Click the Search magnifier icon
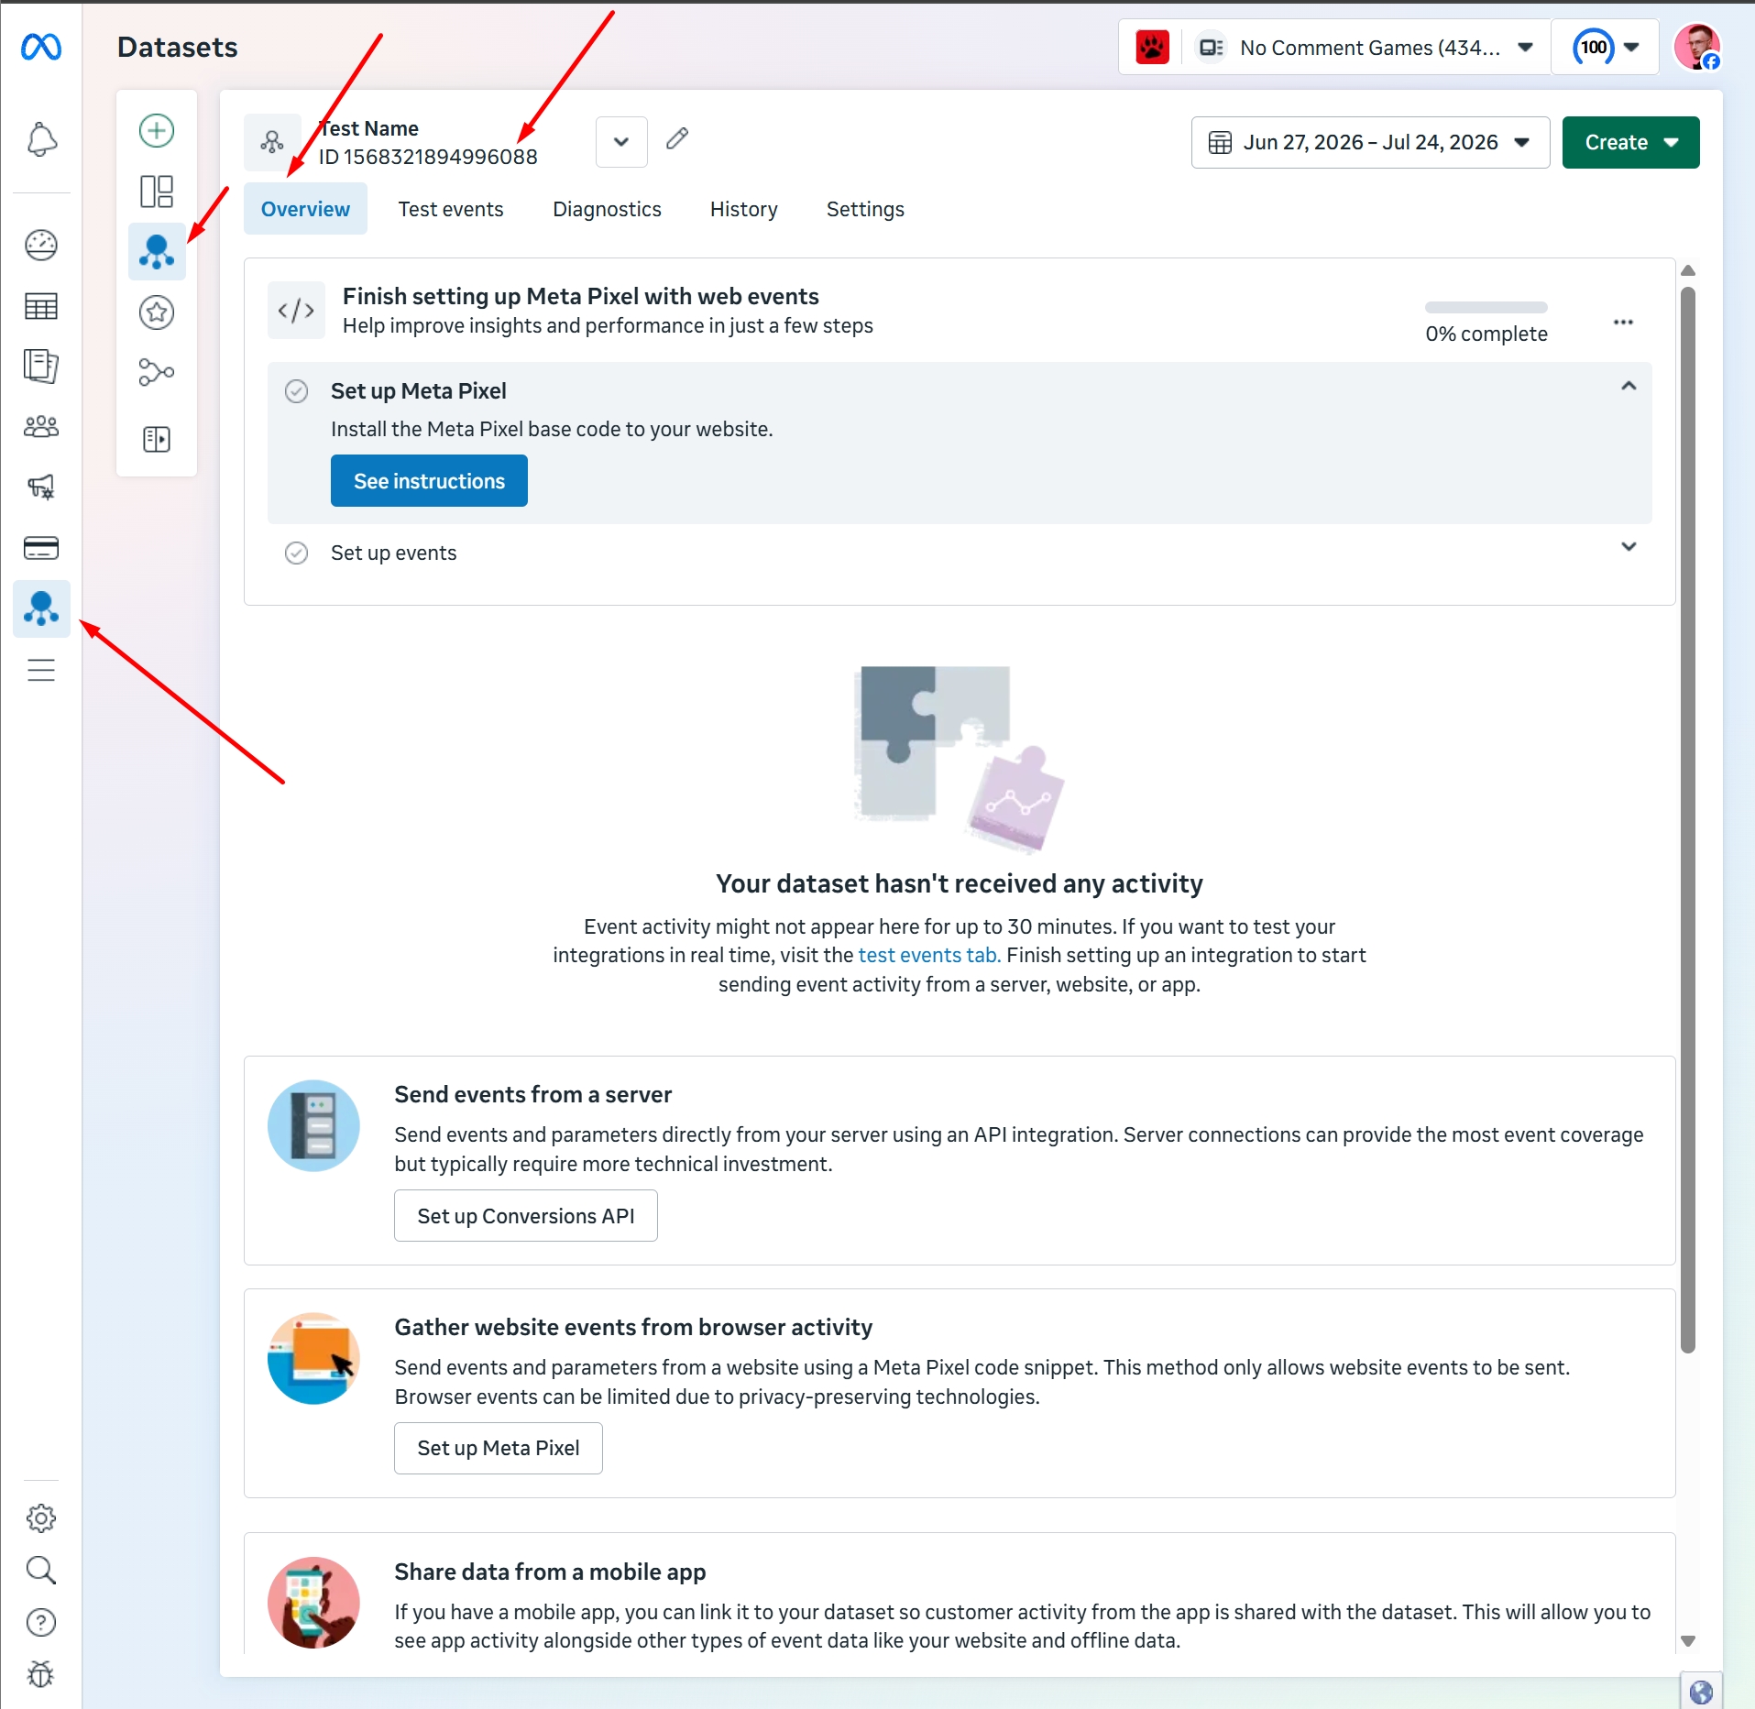The width and height of the screenshot is (1755, 1709). tap(41, 1571)
